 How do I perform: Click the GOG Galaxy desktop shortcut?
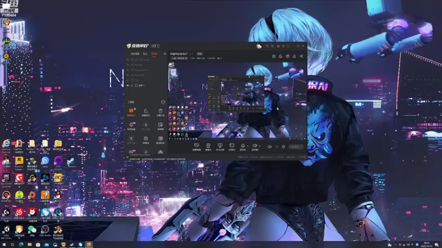click(x=58, y=162)
